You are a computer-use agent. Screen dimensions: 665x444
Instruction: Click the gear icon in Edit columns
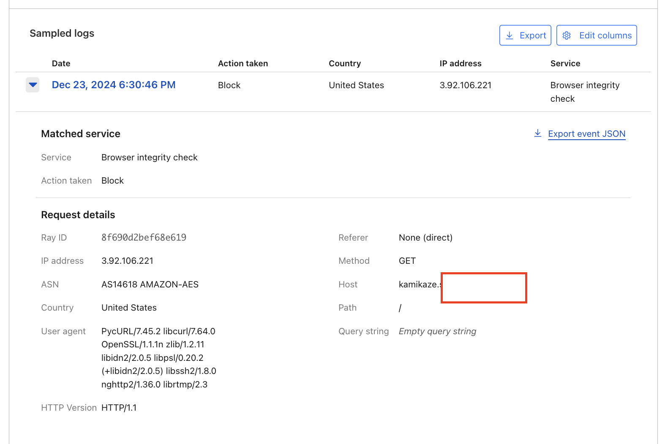[x=567, y=35]
